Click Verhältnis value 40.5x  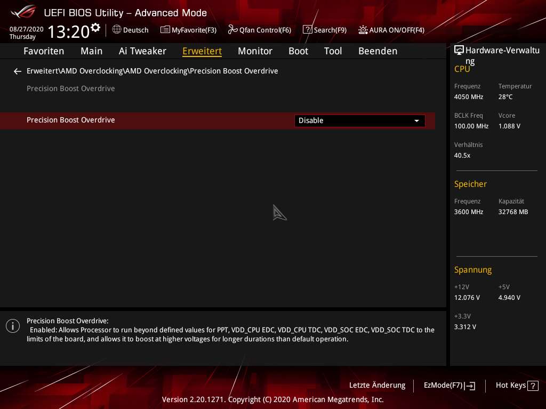click(x=462, y=156)
